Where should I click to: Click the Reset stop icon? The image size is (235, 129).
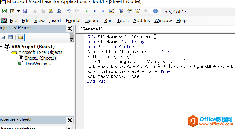[x=103, y=11]
